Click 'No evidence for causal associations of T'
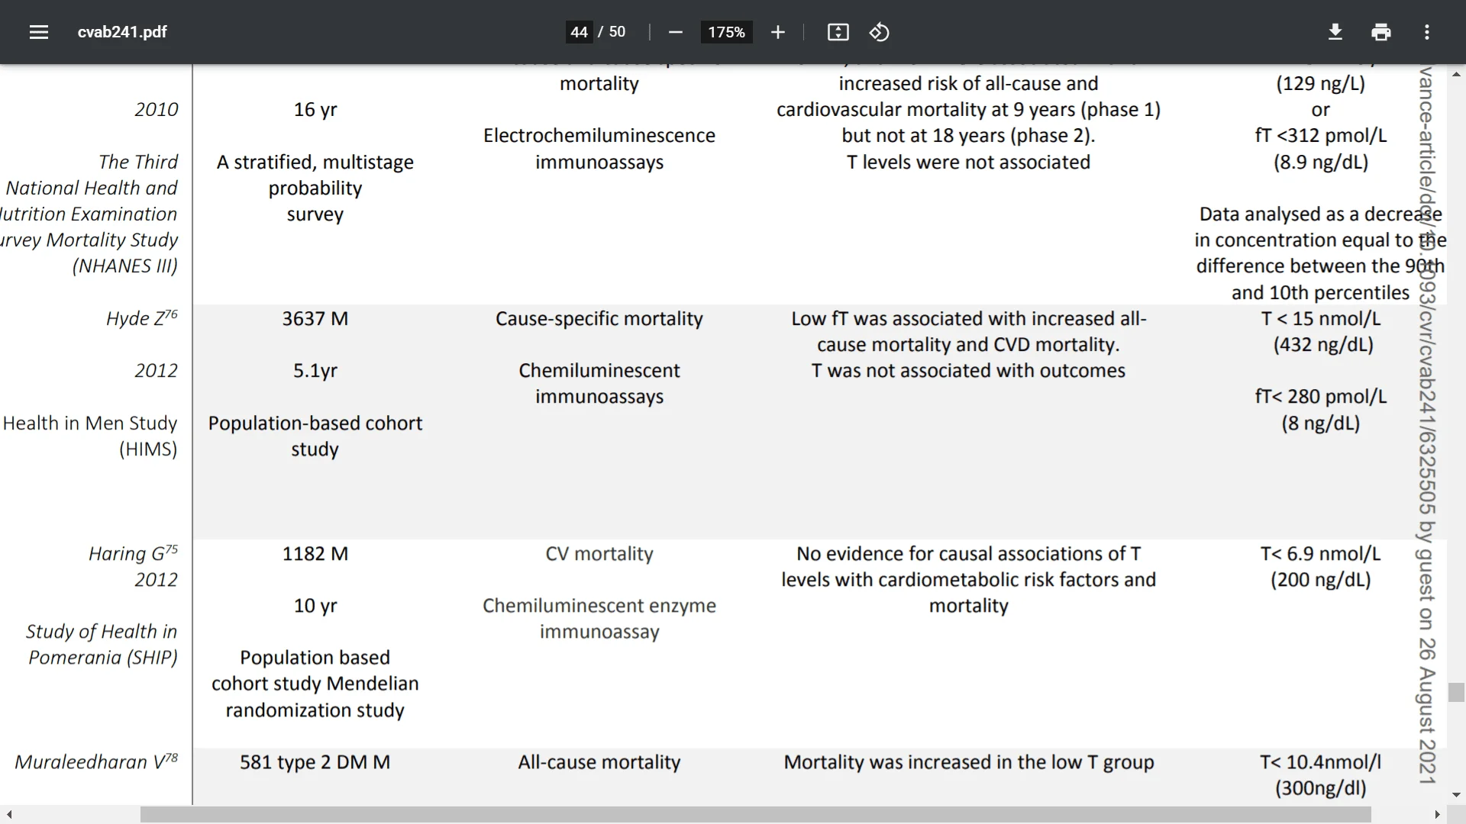The height and width of the screenshot is (824, 1466). tap(969, 553)
